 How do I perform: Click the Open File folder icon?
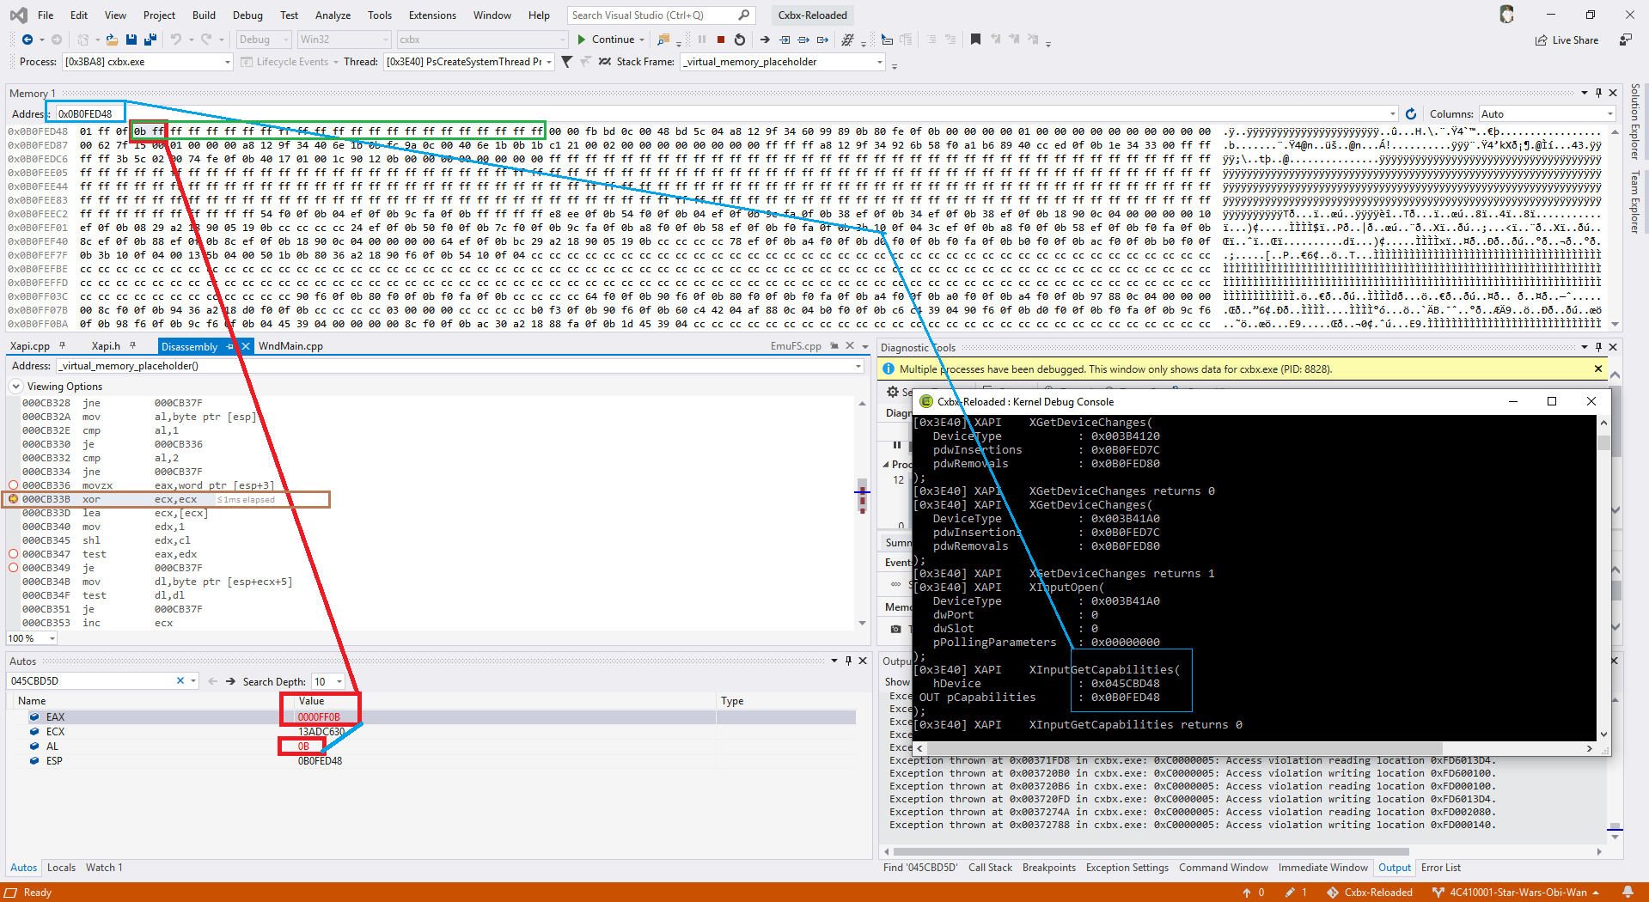tap(112, 40)
